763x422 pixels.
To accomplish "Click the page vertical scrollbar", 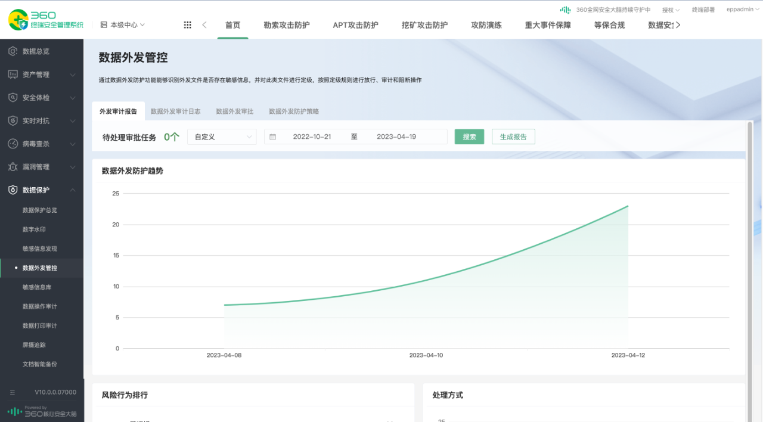I will click(749, 238).
